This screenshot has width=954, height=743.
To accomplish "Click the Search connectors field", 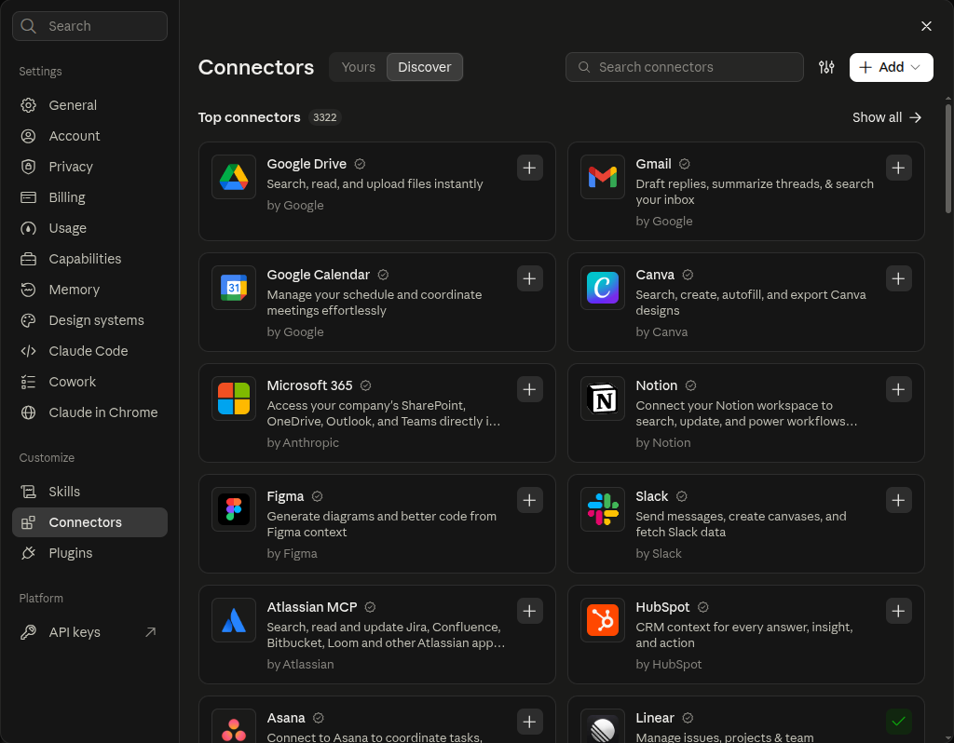I will [684, 67].
